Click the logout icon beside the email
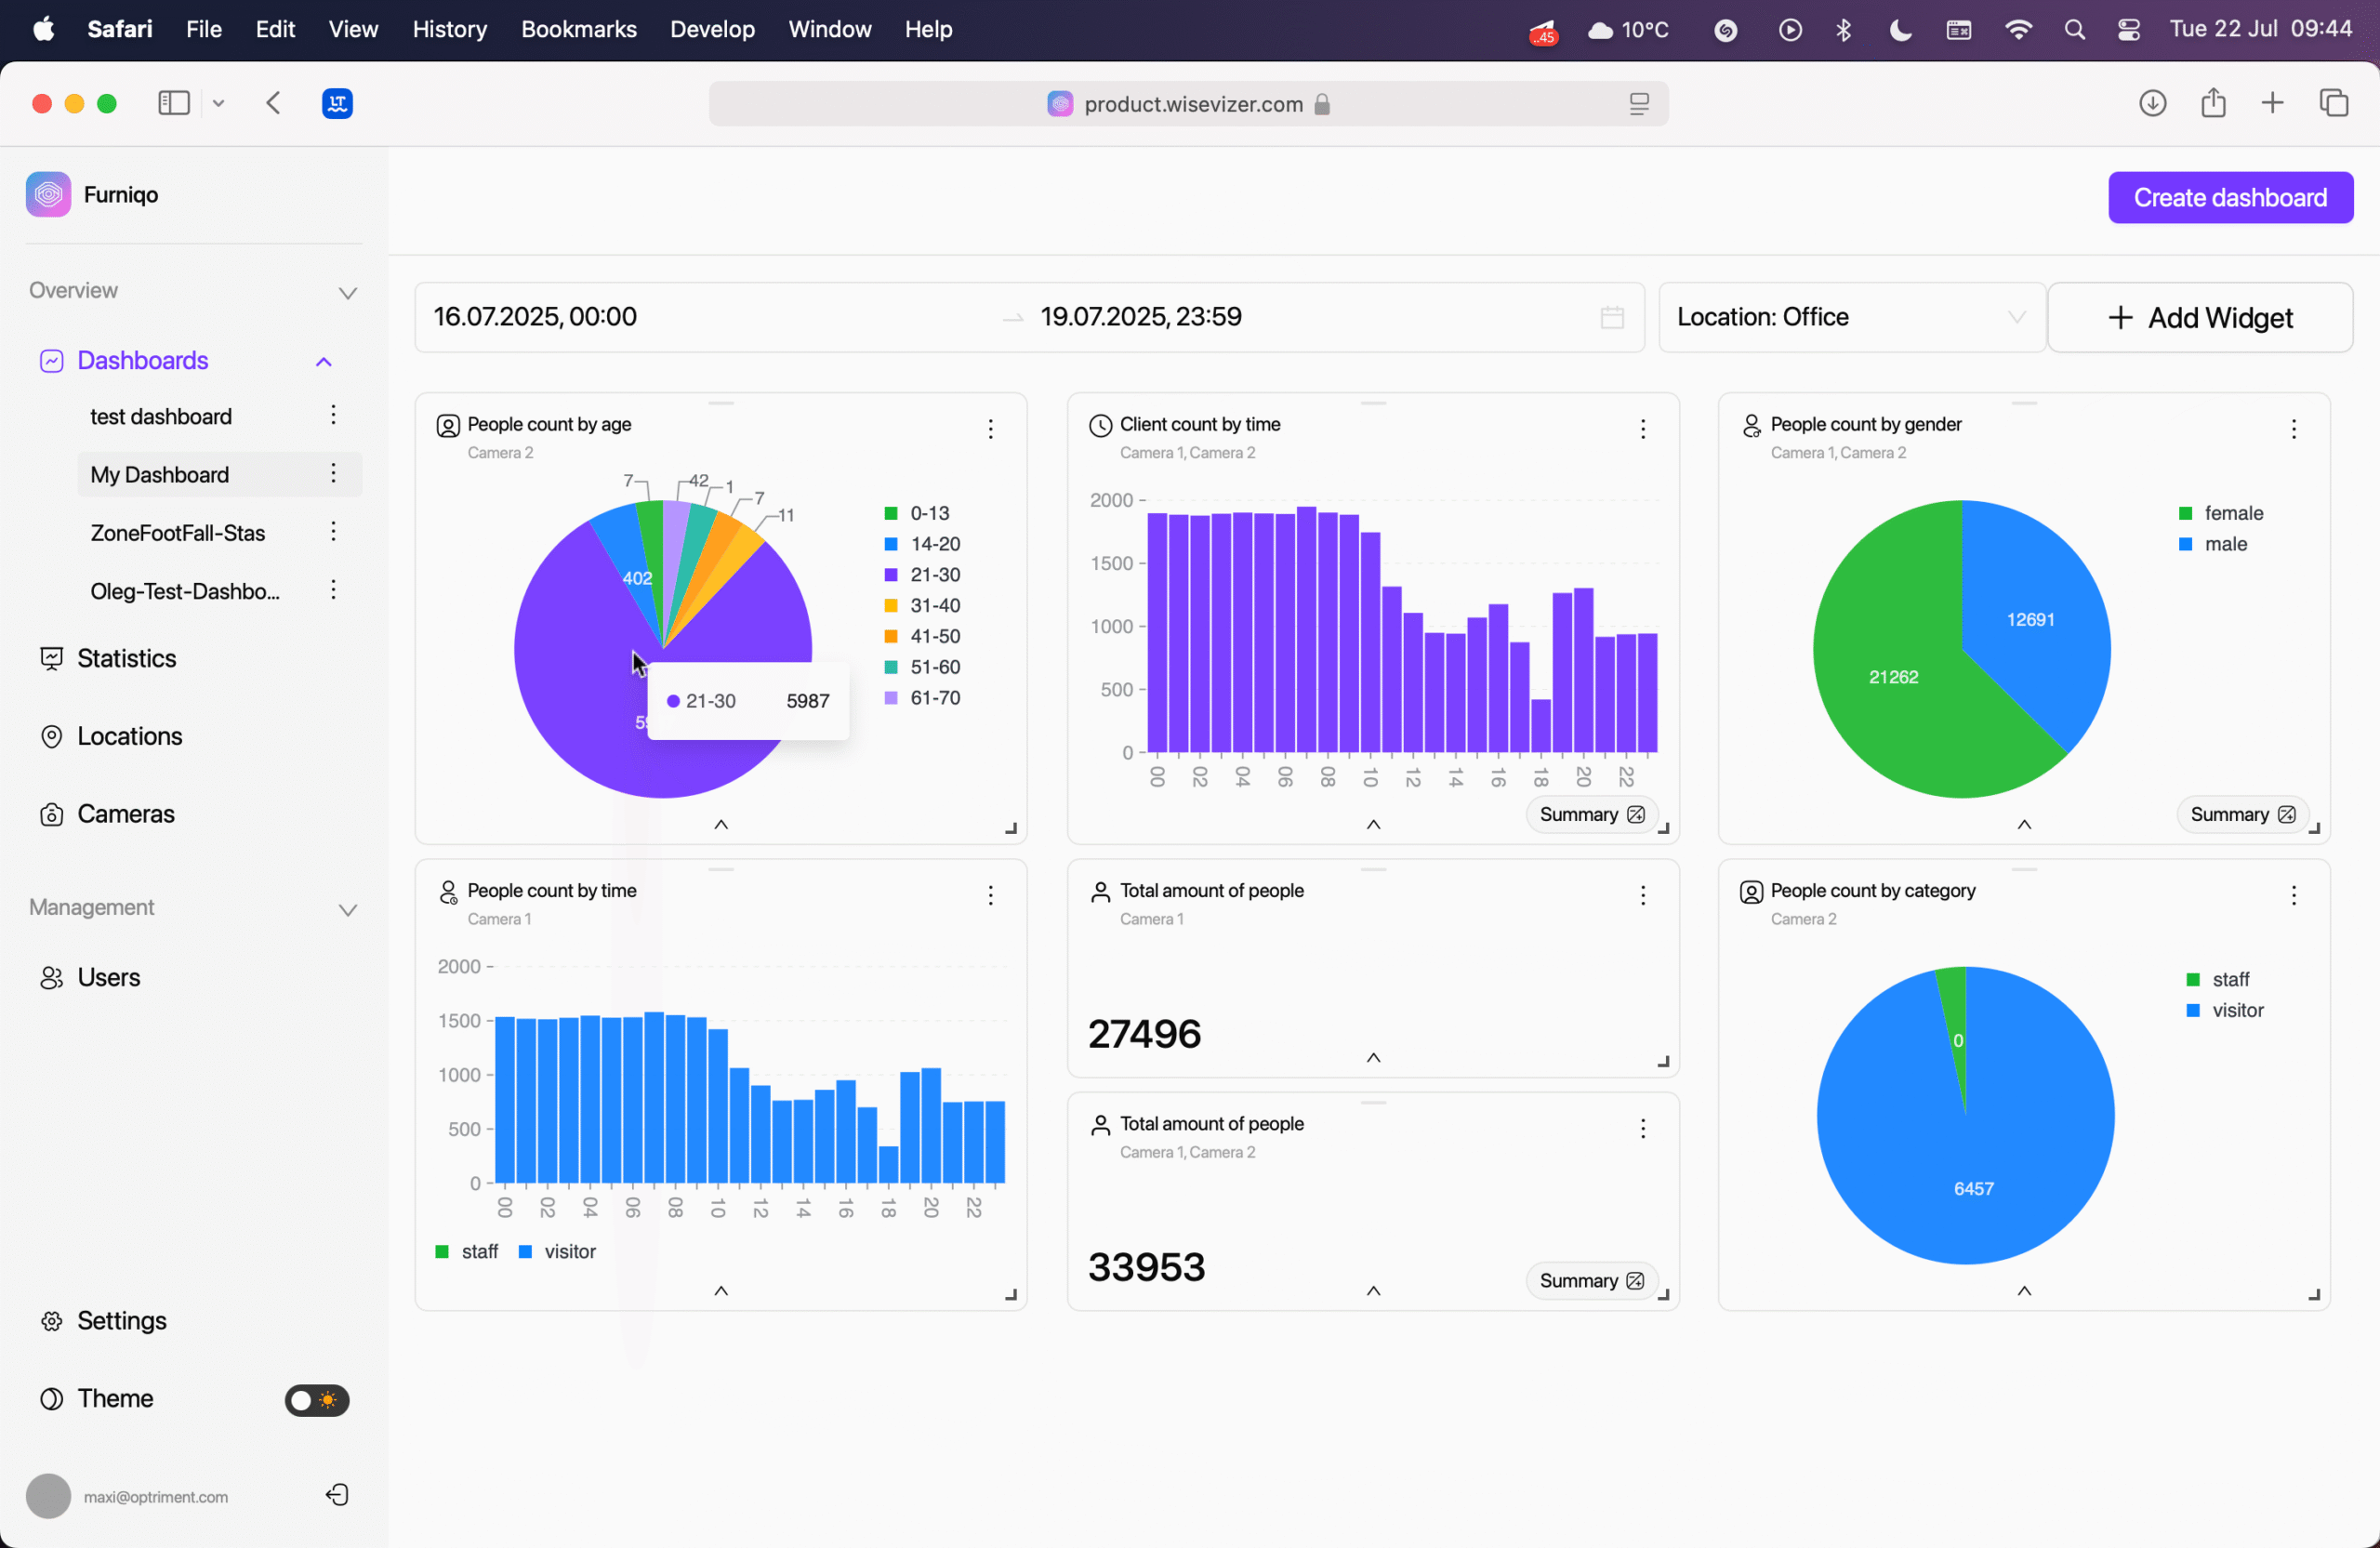 [337, 1495]
